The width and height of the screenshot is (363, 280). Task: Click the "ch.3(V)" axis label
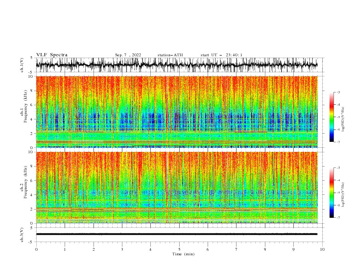pos(22,235)
